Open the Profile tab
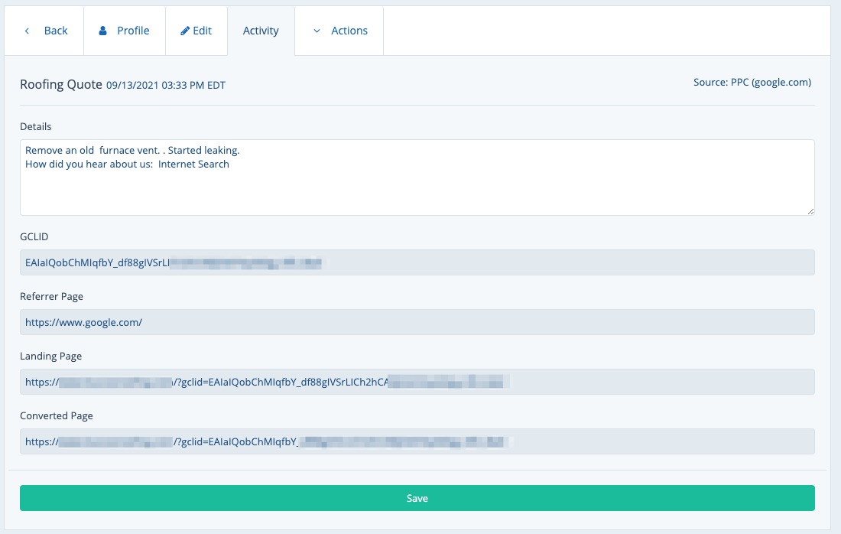Screen dimensions: 841x534 pos(132,31)
